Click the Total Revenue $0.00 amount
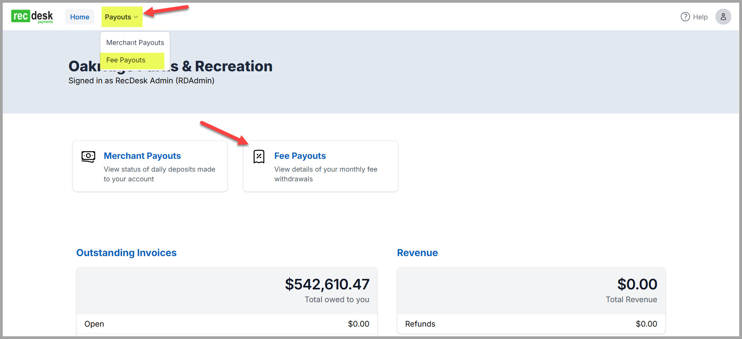The image size is (742, 339). point(637,284)
